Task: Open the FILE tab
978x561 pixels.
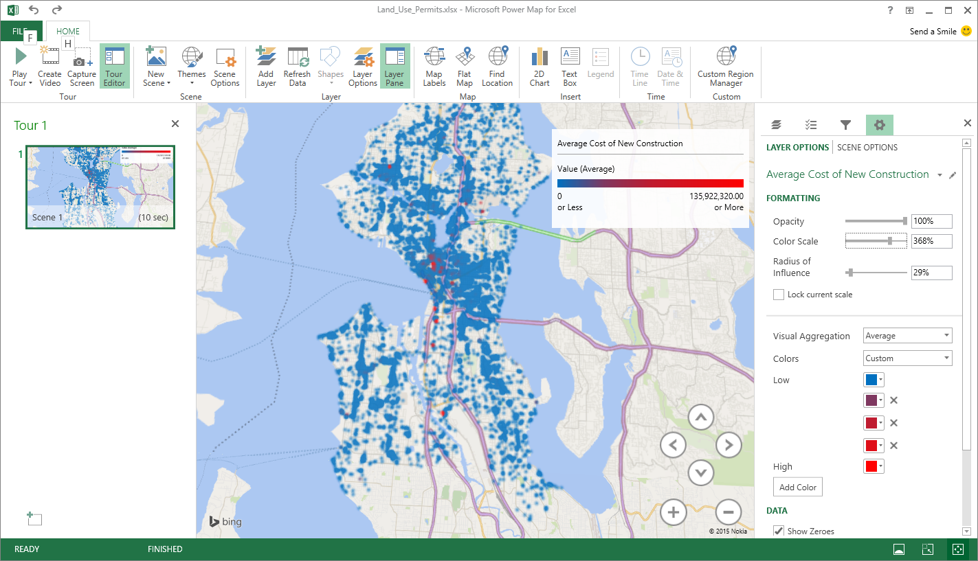Action: click(21, 31)
